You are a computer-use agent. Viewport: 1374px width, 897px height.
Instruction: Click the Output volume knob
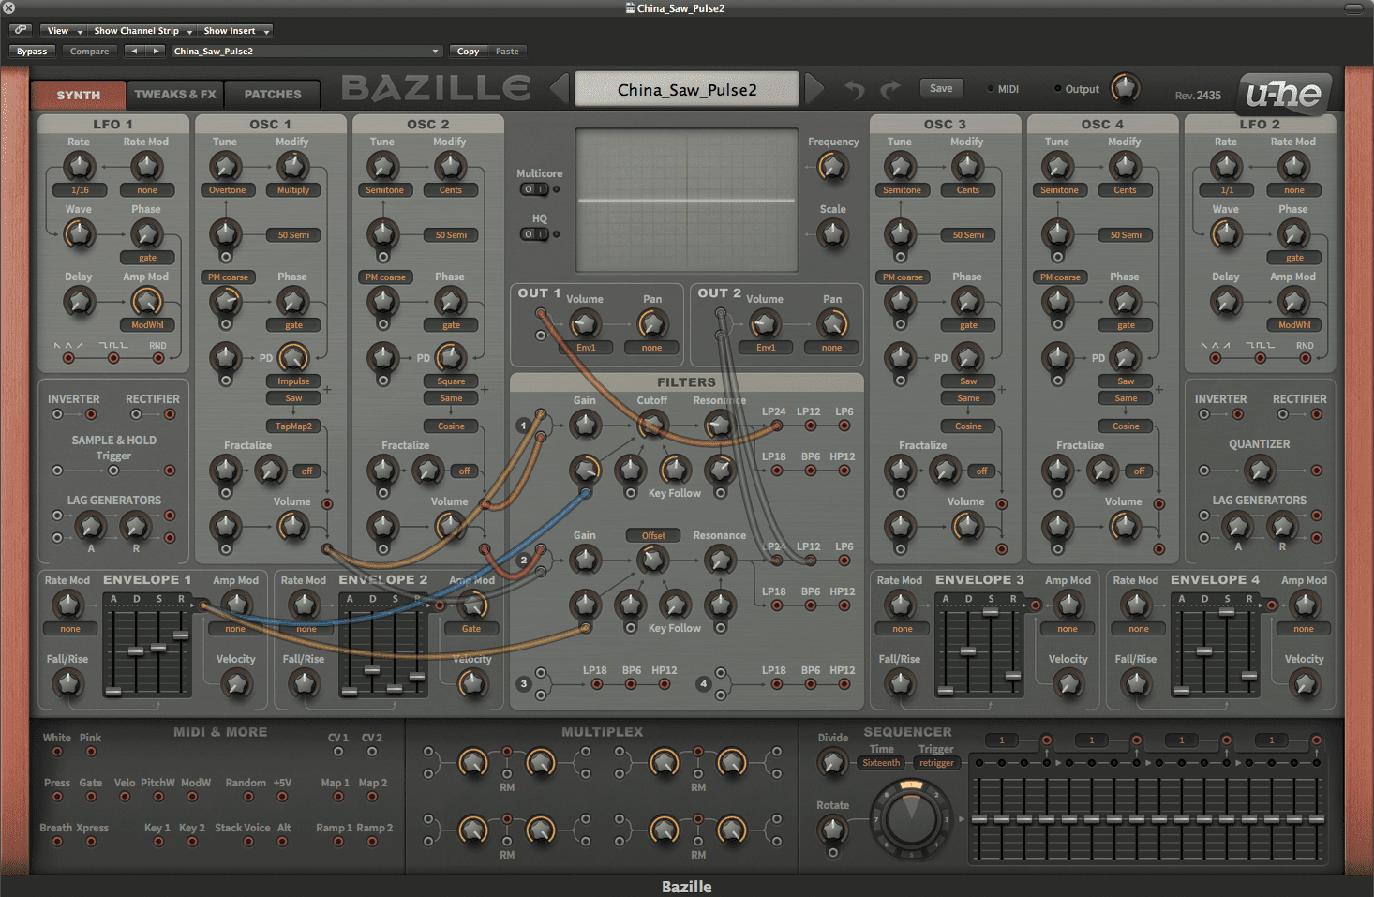(x=1125, y=88)
